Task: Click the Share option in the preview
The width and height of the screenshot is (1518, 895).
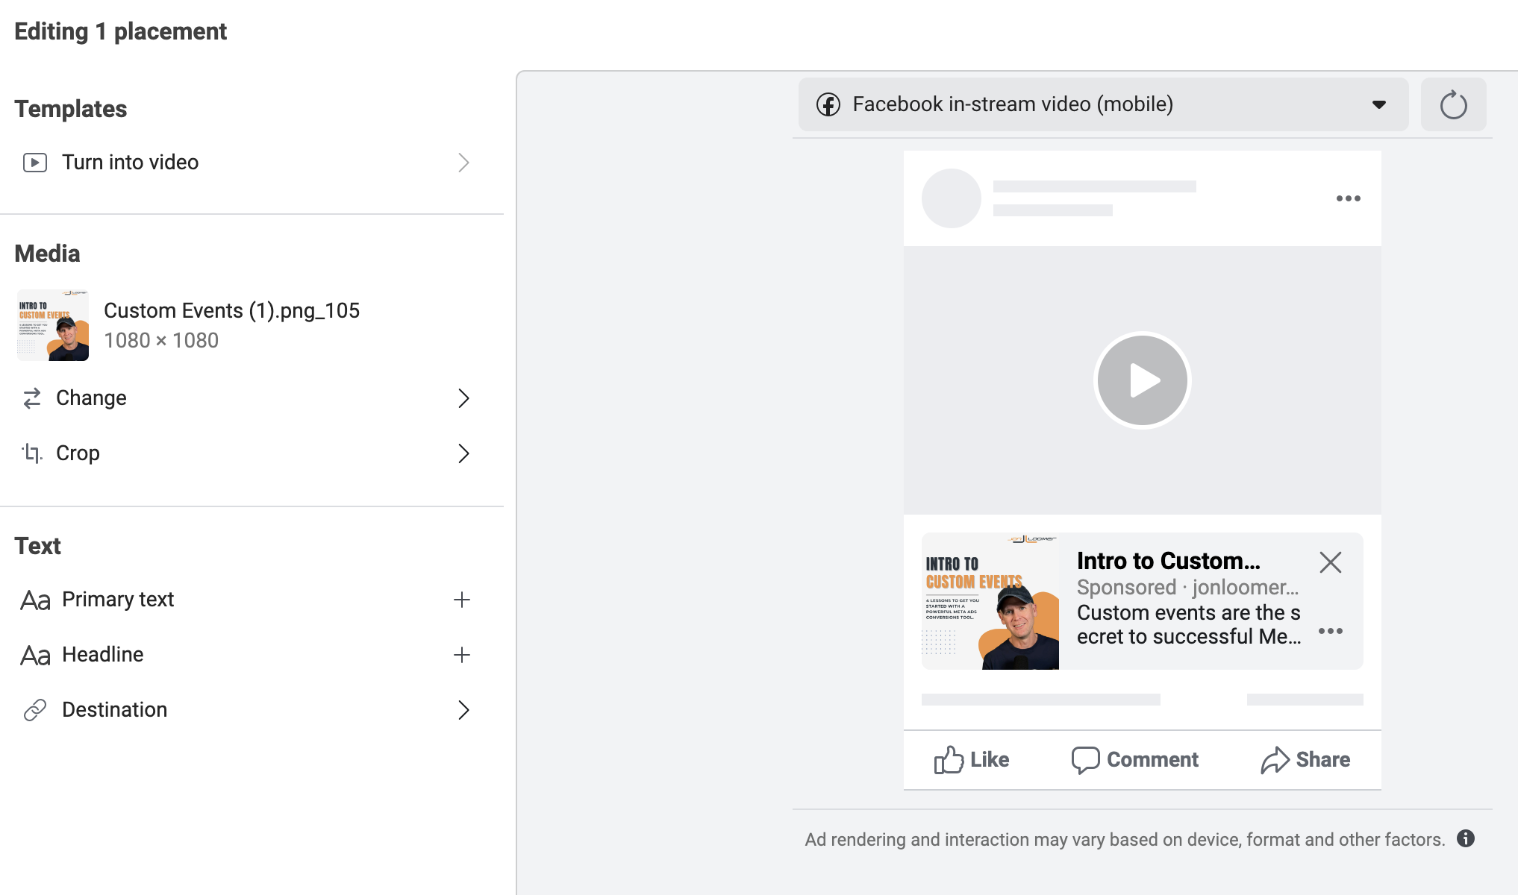Action: tap(1305, 759)
